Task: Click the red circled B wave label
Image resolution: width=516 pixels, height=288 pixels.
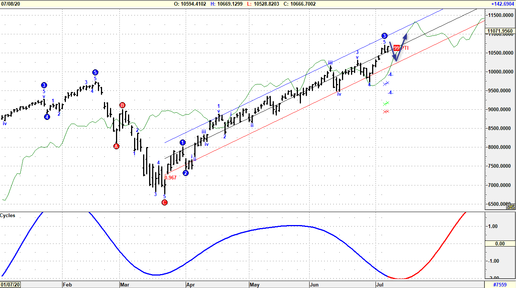Action: (122, 105)
